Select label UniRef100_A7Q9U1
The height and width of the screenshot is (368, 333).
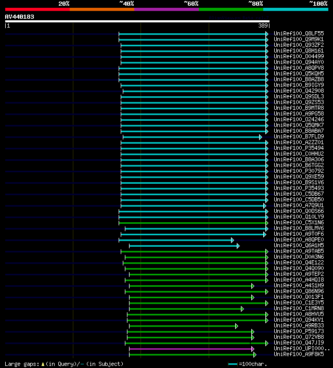(x=299, y=206)
